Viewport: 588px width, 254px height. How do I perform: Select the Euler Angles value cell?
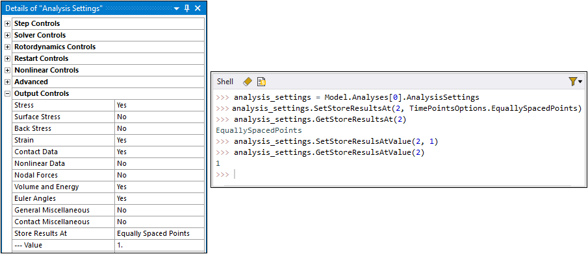coord(159,198)
